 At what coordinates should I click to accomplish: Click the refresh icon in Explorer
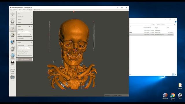tap(154, 25)
